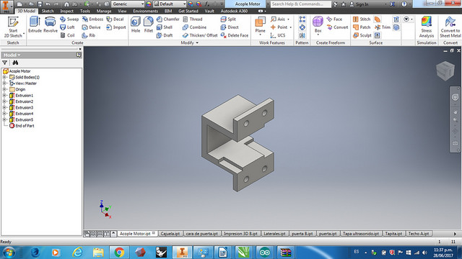Expand the View: Master node
The image size is (462, 259).
tap(4, 83)
